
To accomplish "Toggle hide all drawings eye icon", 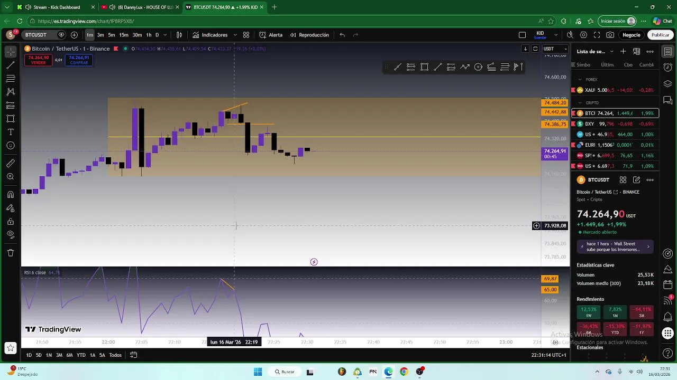I will (x=11, y=235).
